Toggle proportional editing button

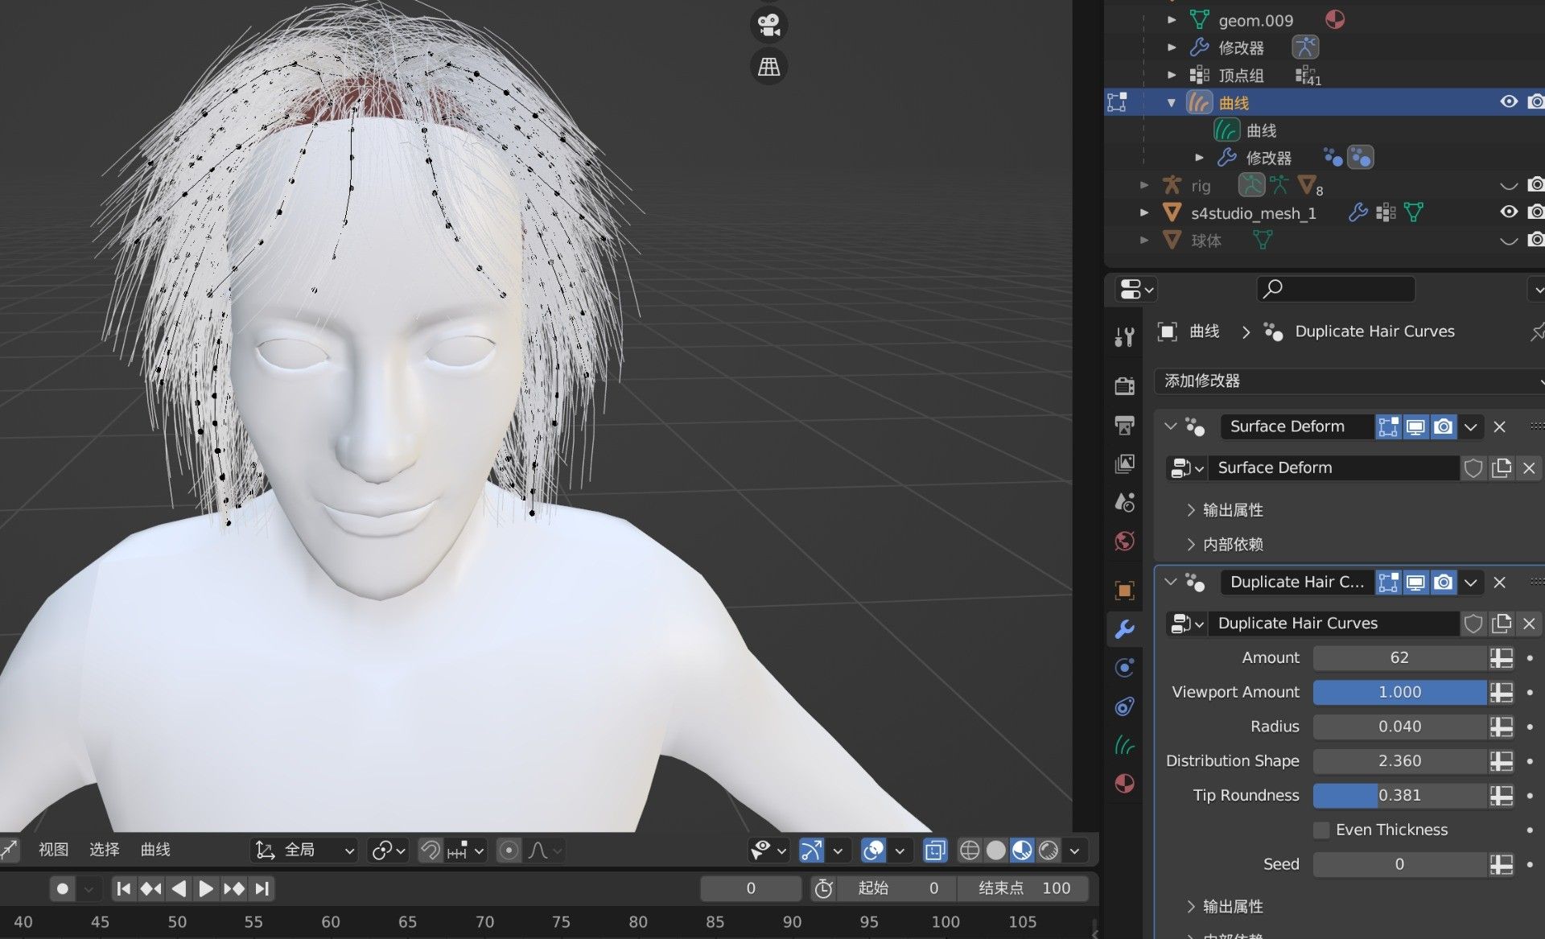[509, 850]
